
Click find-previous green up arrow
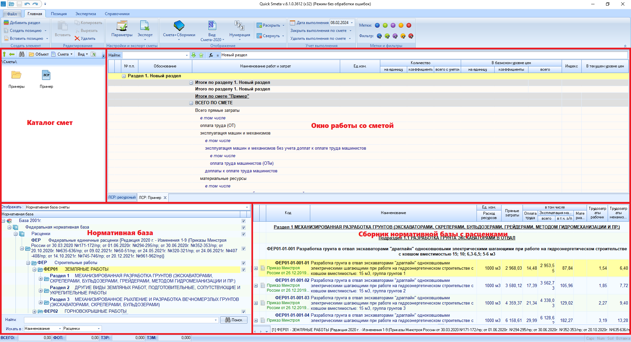tap(201, 55)
